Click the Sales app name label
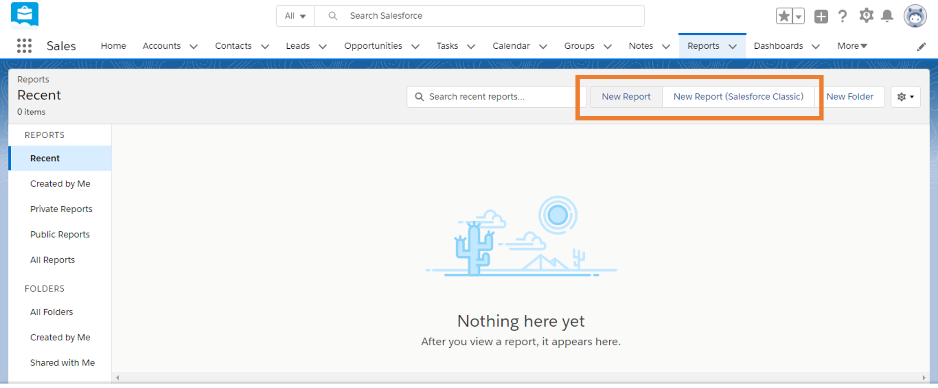 tap(61, 46)
